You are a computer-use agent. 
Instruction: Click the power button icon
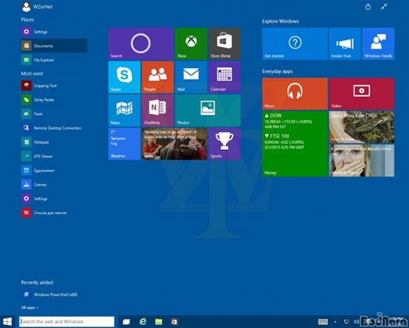(368, 7)
